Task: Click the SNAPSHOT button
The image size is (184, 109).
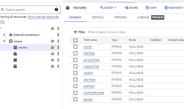Action: [174, 8]
